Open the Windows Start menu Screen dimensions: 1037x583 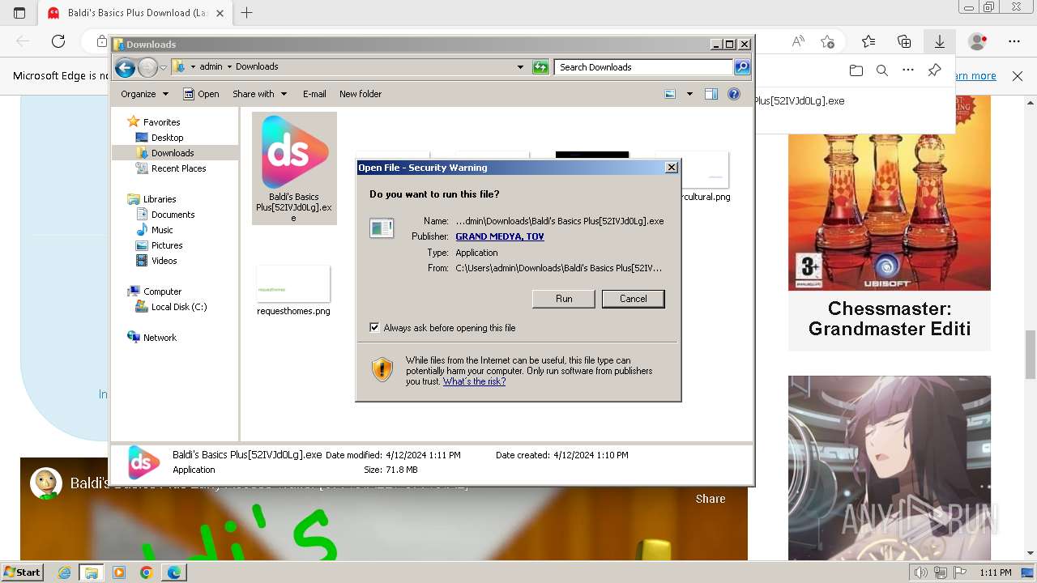click(x=23, y=572)
